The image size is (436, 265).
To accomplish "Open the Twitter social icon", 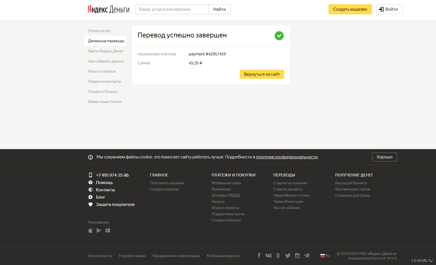I will coord(288,255).
